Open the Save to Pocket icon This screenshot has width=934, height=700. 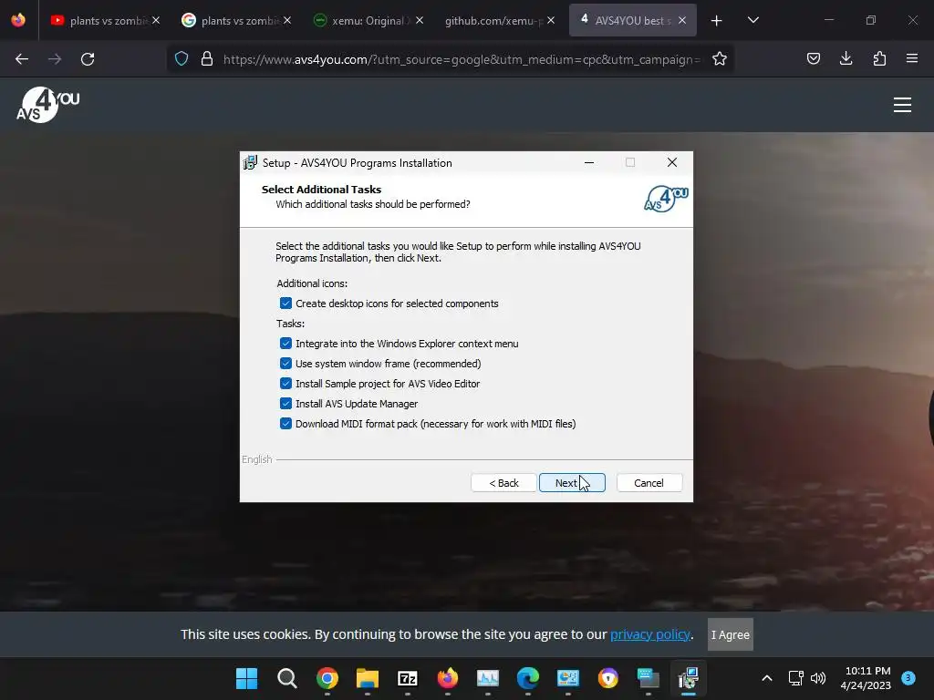point(814,59)
